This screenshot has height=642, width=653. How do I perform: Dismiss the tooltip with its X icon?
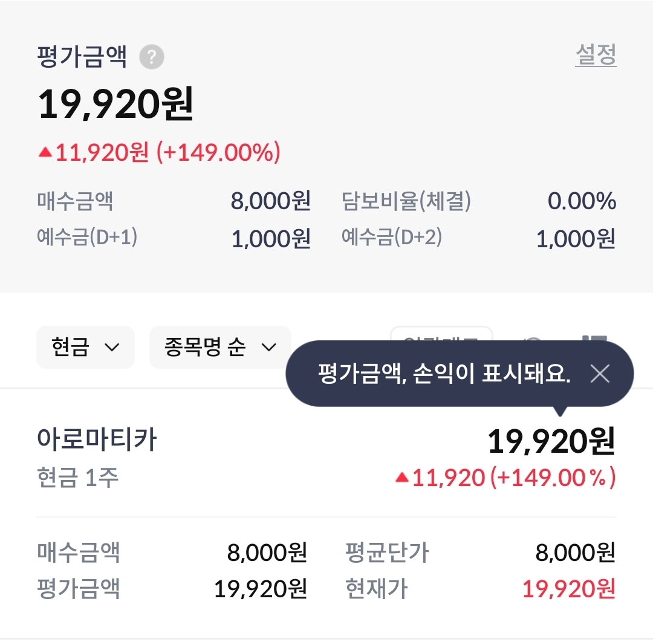coord(599,374)
